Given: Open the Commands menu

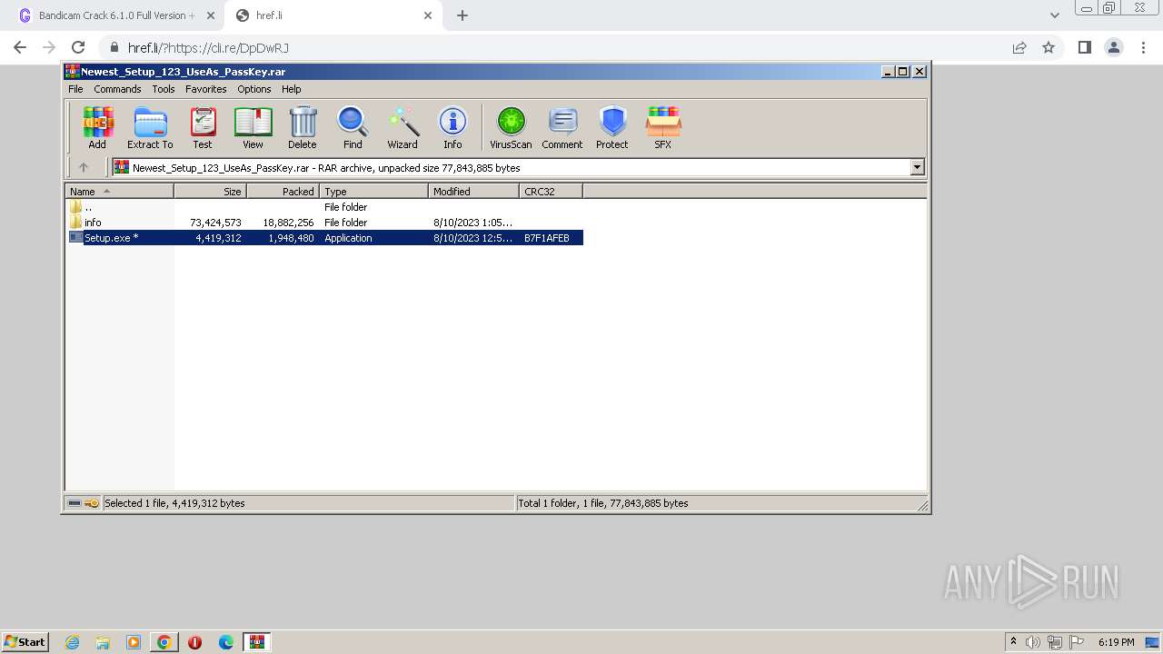Looking at the screenshot, I should click(x=117, y=89).
